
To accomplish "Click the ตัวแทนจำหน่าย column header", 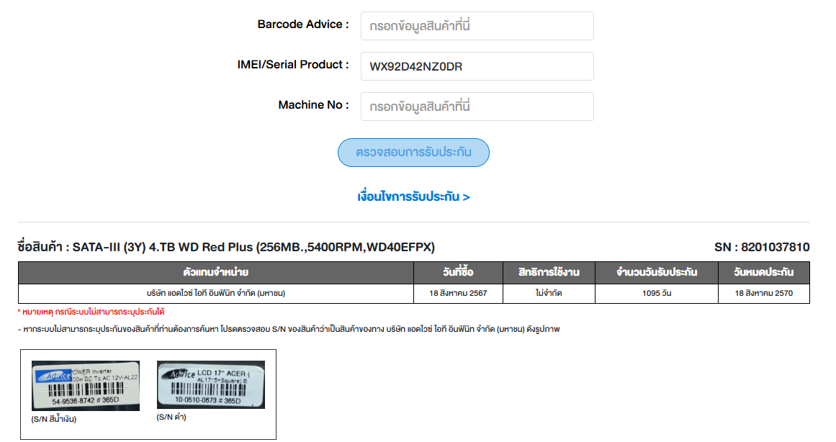I will point(216,272).
